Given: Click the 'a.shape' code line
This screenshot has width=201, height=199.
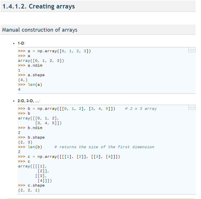Looking at the screenshot, I should pos(36,75).
